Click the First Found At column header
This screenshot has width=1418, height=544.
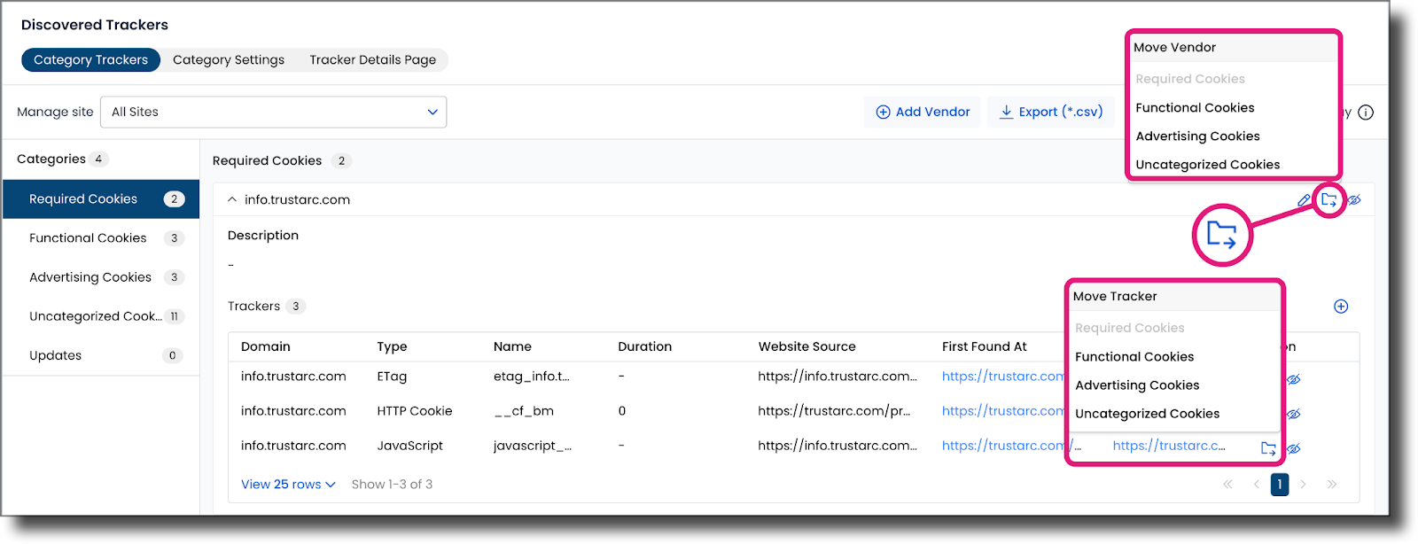pos(984,346)
